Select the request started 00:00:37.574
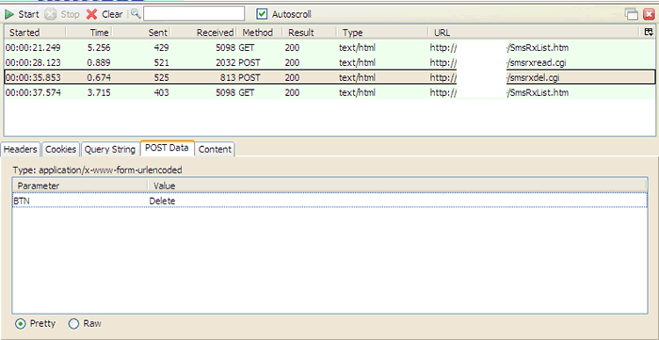 (329, 92)
